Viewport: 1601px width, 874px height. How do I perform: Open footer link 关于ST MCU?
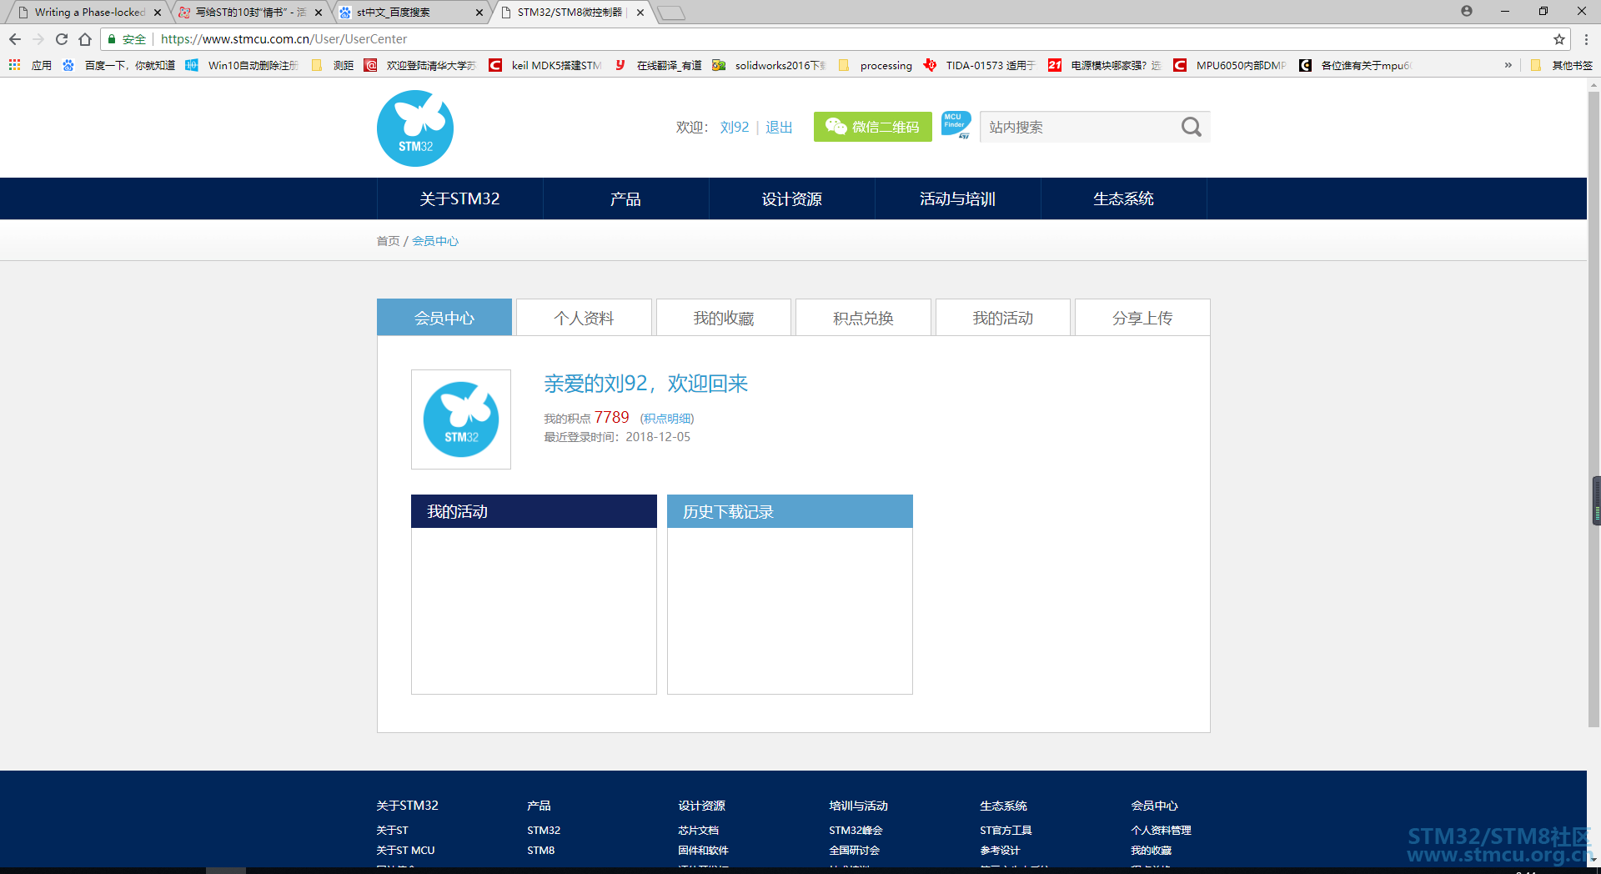[405, 850]
